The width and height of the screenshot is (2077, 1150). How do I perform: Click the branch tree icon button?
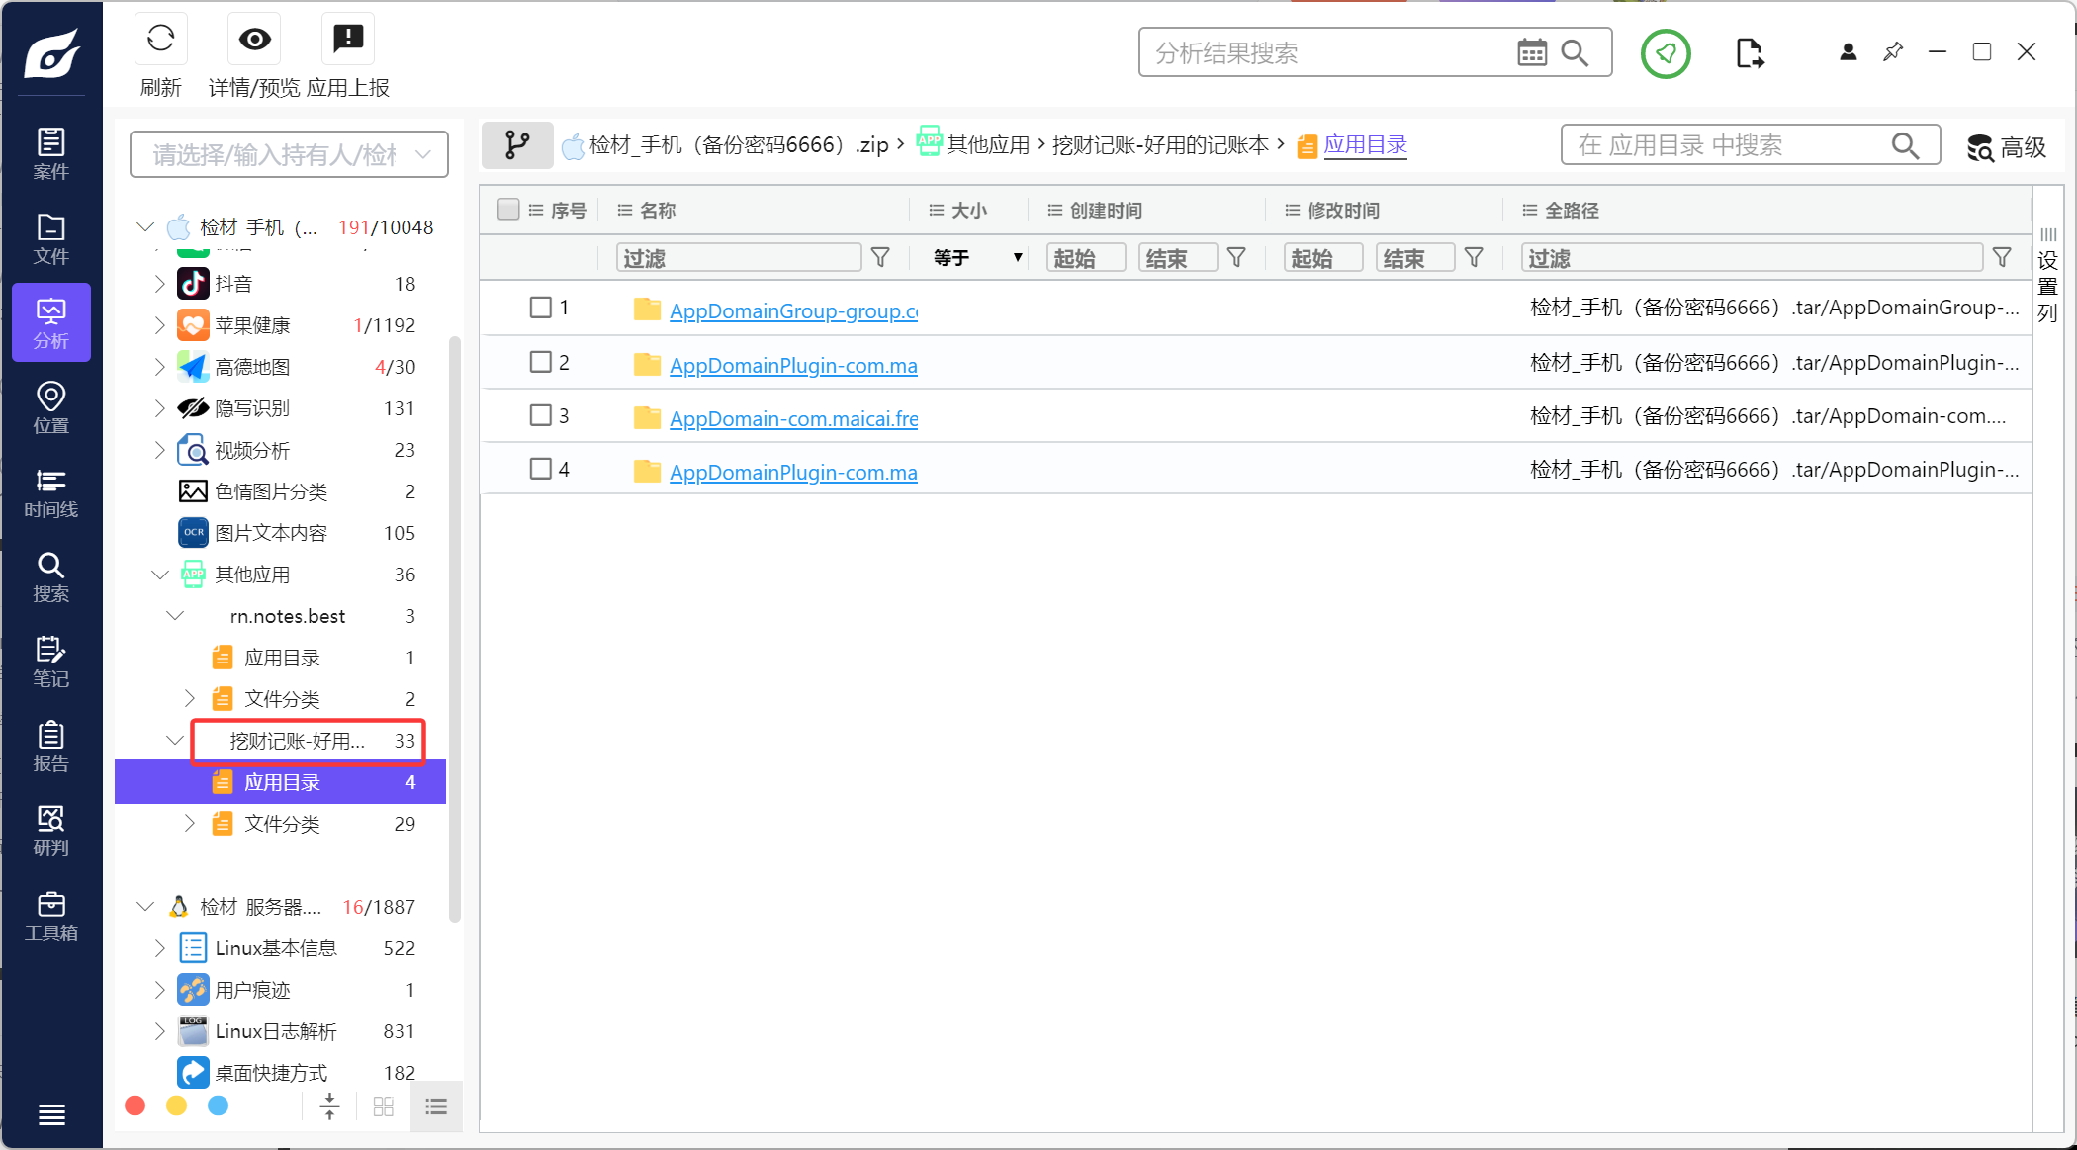pos(516,145)
